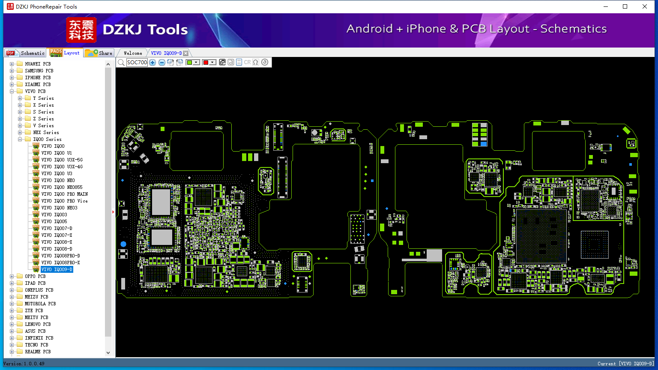This screenshot has height=370, width=658.
Task: Switch to the Welcome document tab
Action: (133, 53)
